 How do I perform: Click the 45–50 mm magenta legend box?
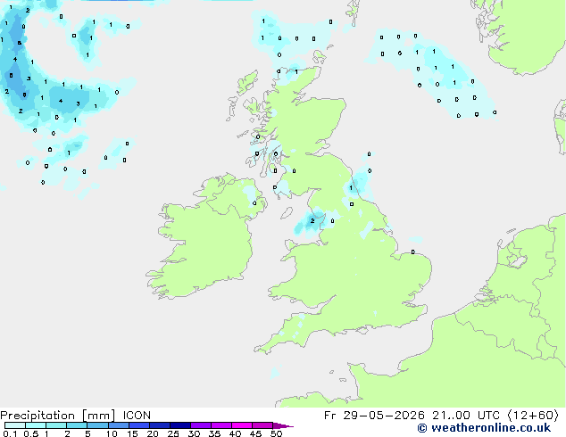tap(262, 425)
